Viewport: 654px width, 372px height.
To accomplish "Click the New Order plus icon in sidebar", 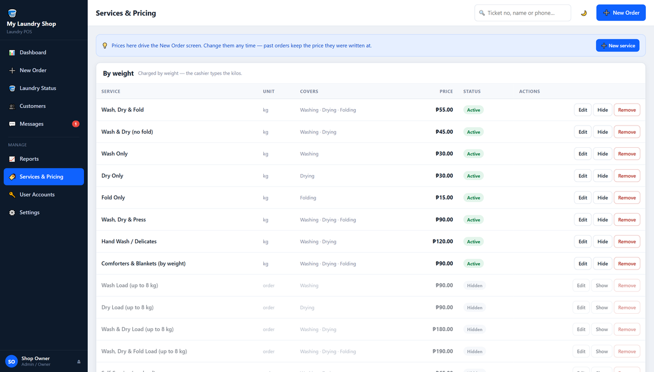I will [x=12, y=70].
